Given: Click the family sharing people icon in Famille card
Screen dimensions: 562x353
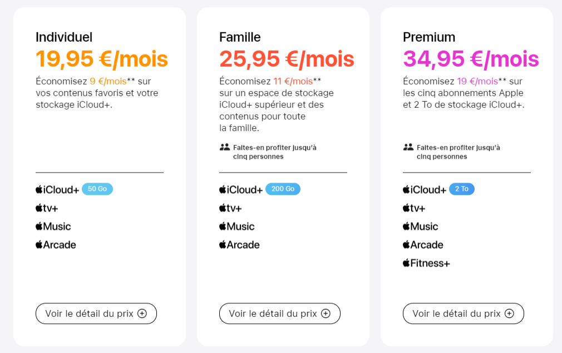Looking at the screenshot, I should point(225,147).
